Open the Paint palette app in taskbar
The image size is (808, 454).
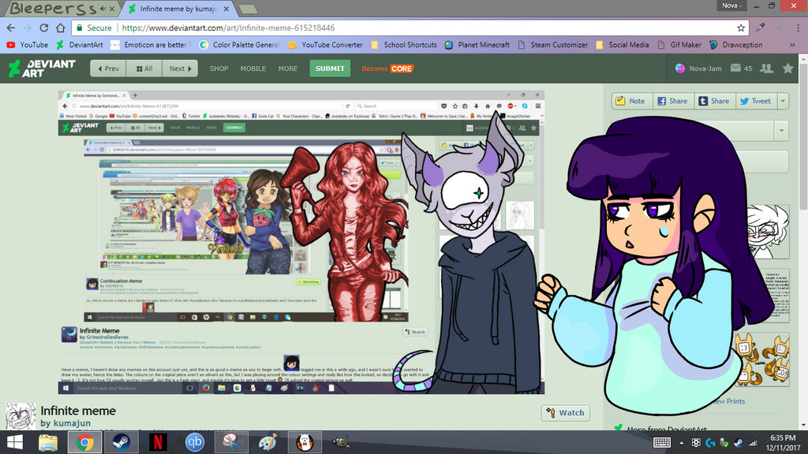(x=268, y=442)
